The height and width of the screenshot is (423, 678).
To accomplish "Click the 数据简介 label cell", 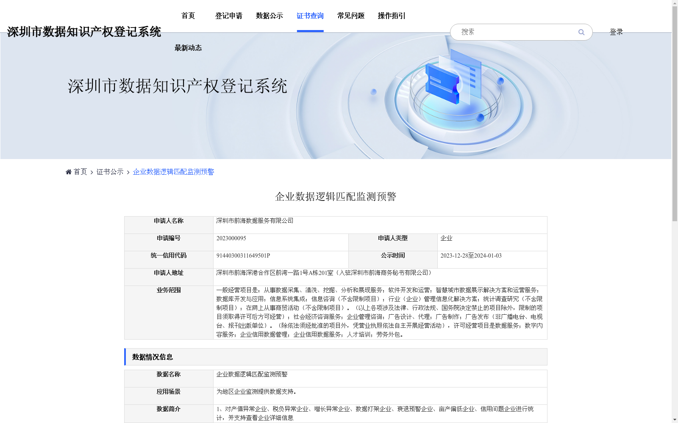I will (169, 414).
